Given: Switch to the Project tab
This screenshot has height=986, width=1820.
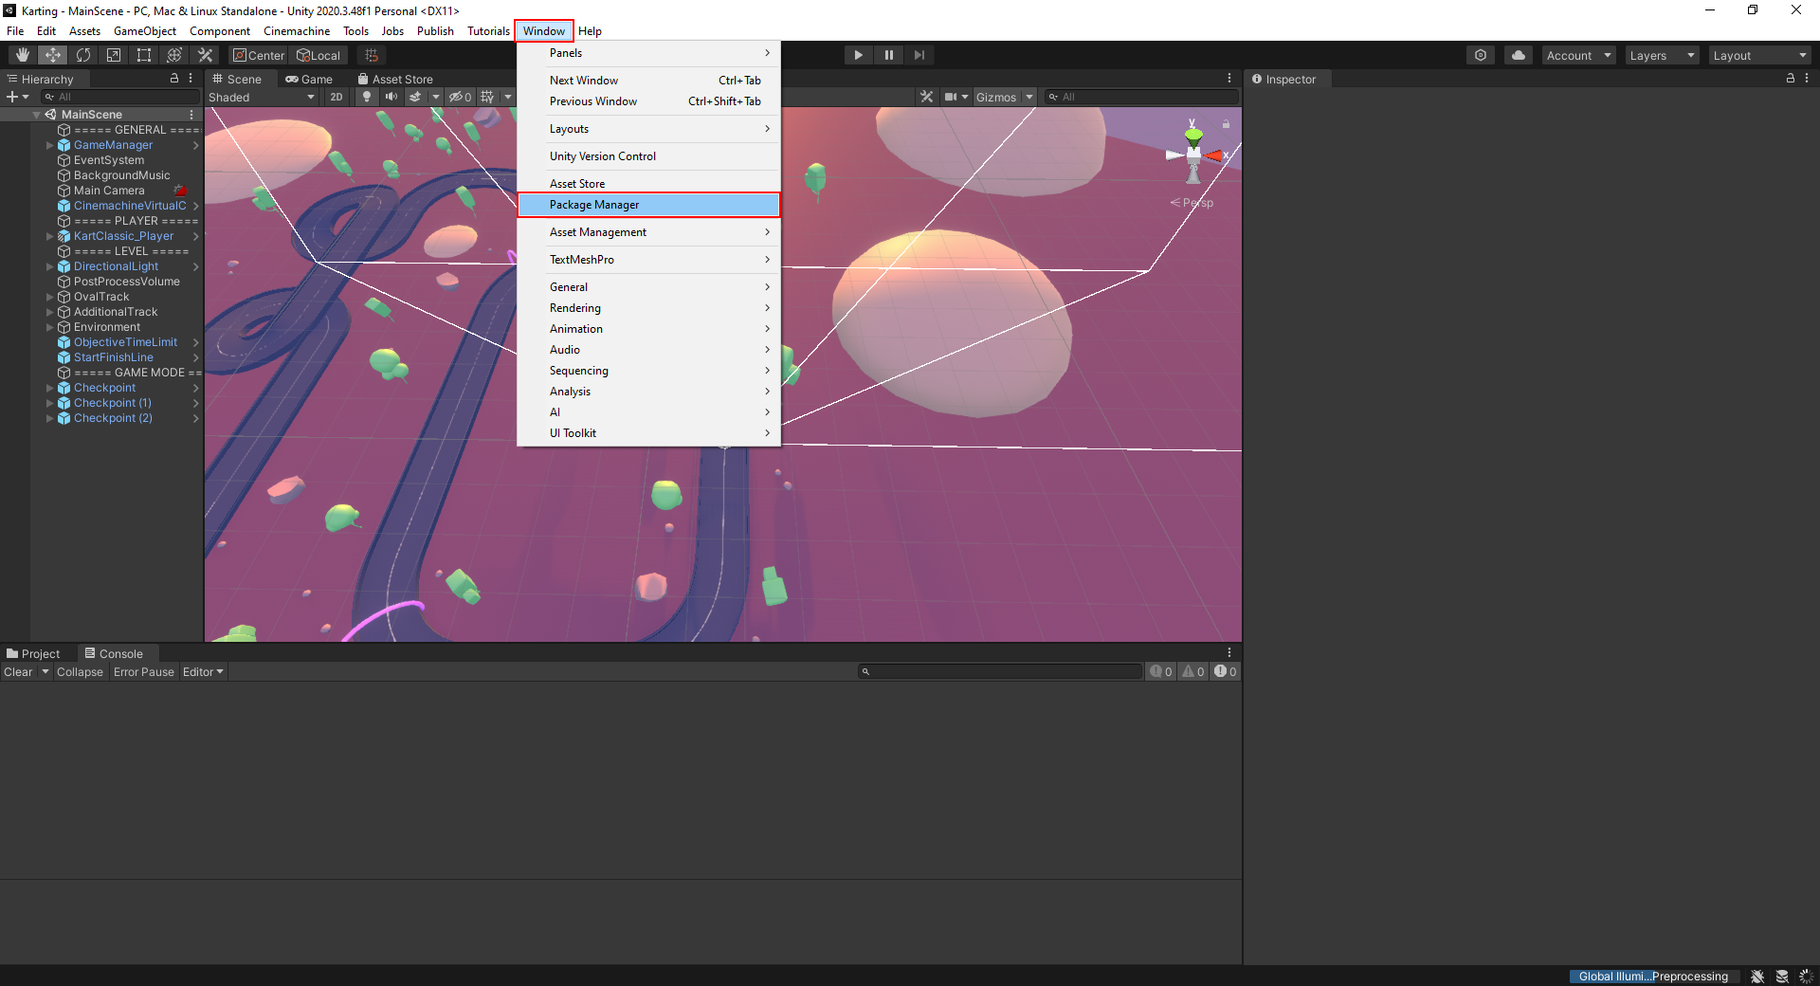Looking at the screenshot, I should [33, 654].
